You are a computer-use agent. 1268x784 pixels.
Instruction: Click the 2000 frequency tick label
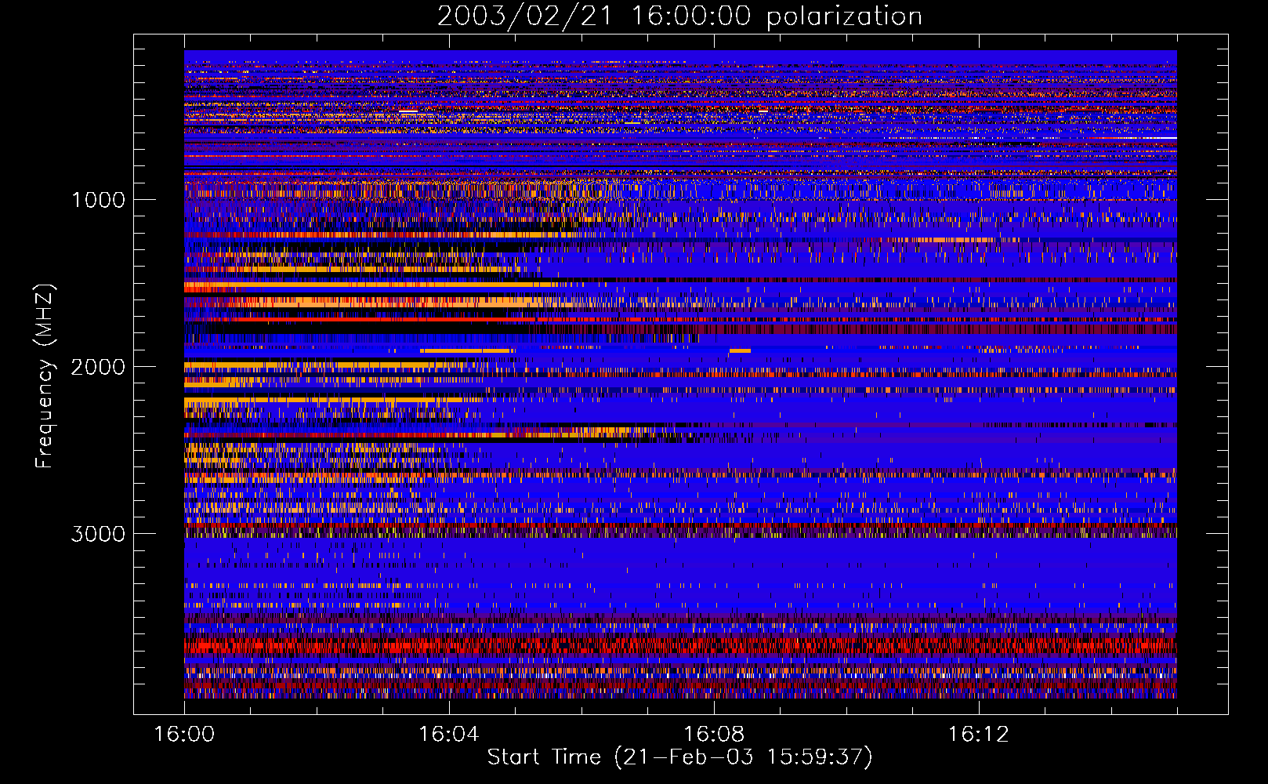[98, 367]
